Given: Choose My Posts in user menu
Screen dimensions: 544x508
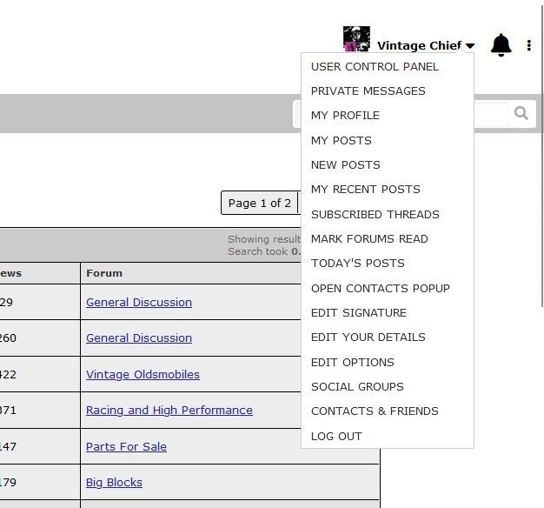Looking at the screenshot, I should (341, 141).
